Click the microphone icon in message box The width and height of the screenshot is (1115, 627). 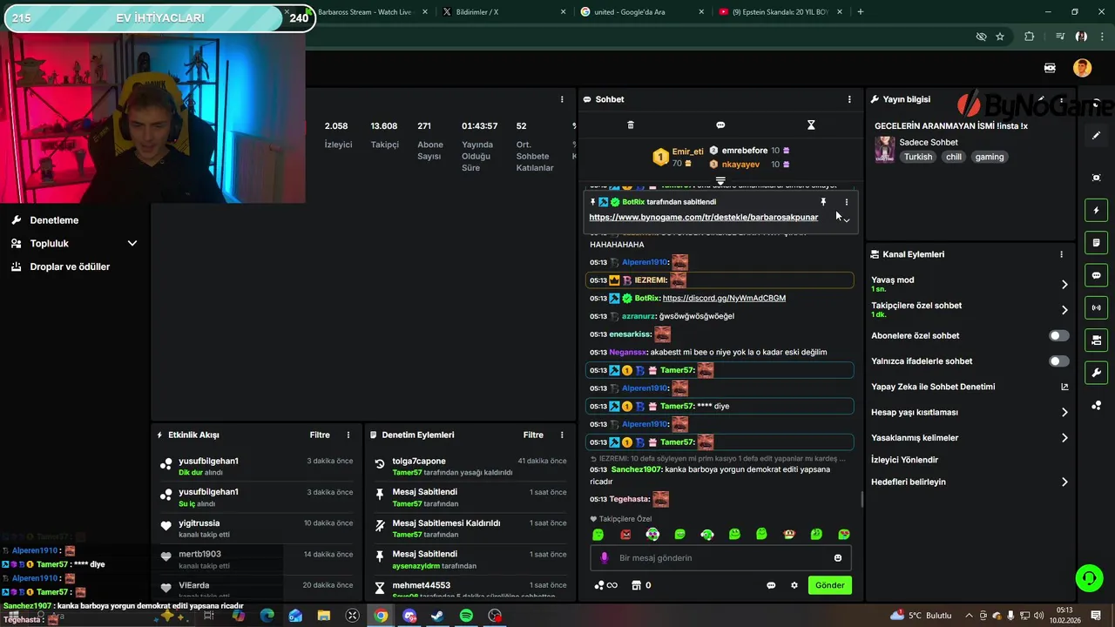605,558
